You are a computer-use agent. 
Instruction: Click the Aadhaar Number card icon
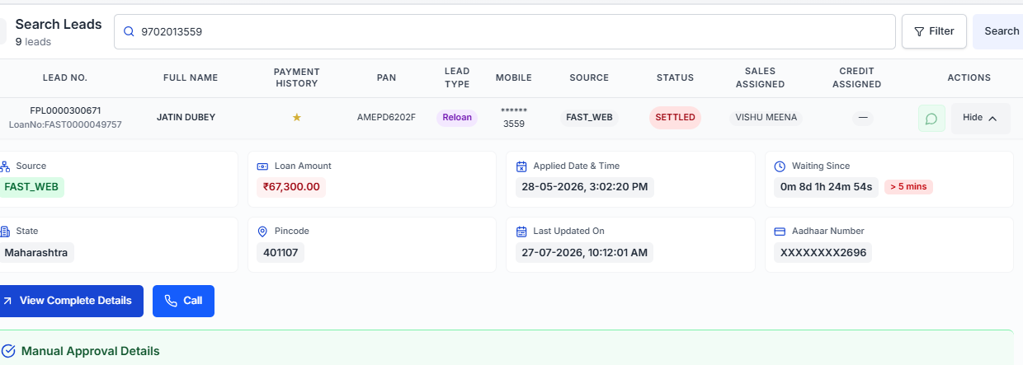[x=780, y=231]
